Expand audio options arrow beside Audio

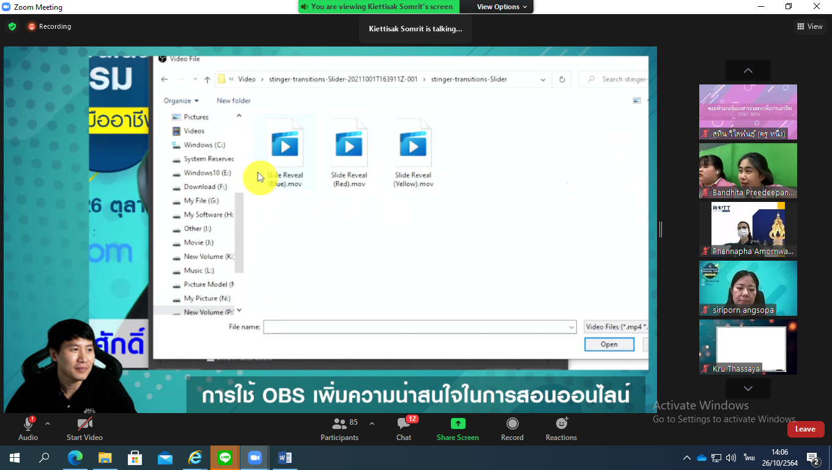tap(48, 423)
